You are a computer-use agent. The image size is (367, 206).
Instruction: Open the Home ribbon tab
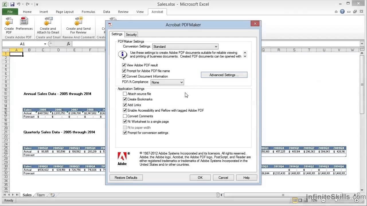[27, 12]
